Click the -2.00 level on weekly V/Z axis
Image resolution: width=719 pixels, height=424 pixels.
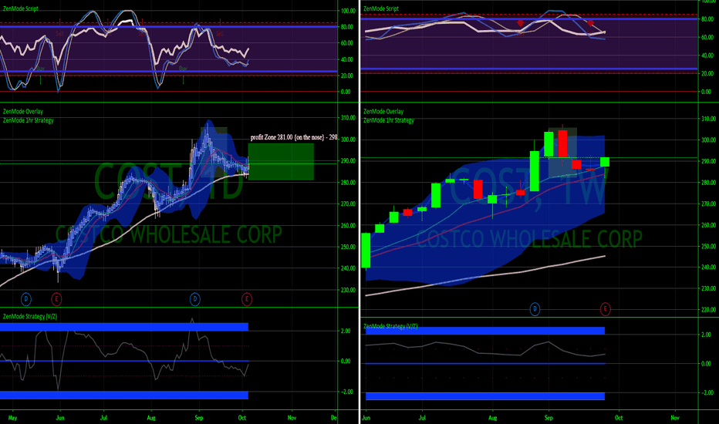click(x=707, y=393)
